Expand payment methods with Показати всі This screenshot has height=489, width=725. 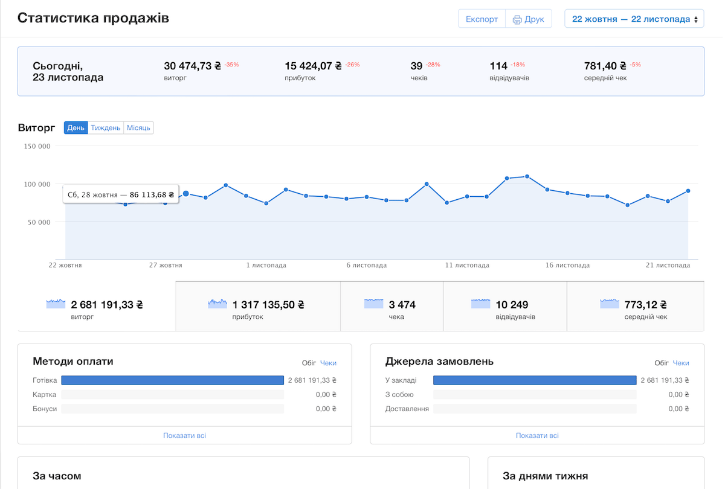[184, 435]
